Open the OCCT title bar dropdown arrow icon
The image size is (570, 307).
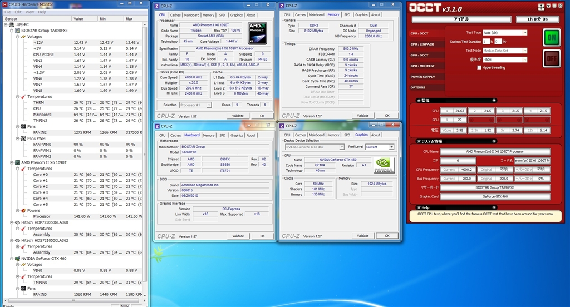point(548,6)
